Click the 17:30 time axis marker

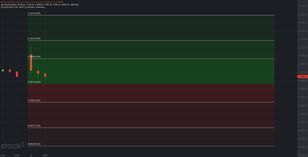17,155
